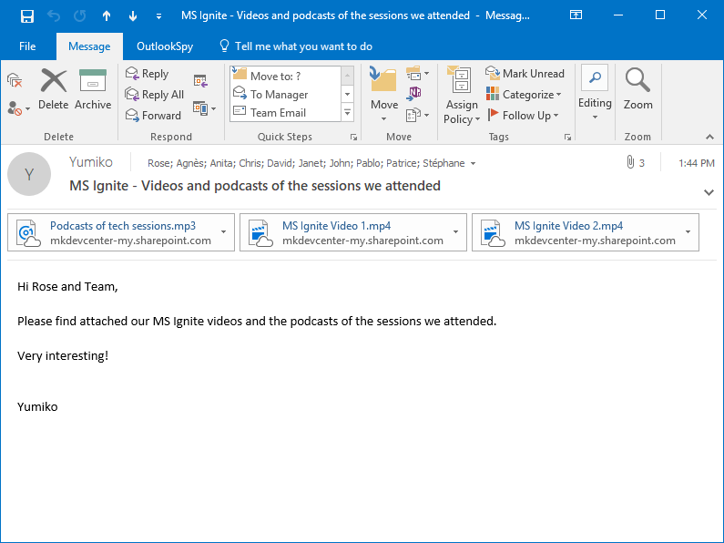
Task: Open the Categorize color menu
Action: pyautogui.click(x=524, y=94)
